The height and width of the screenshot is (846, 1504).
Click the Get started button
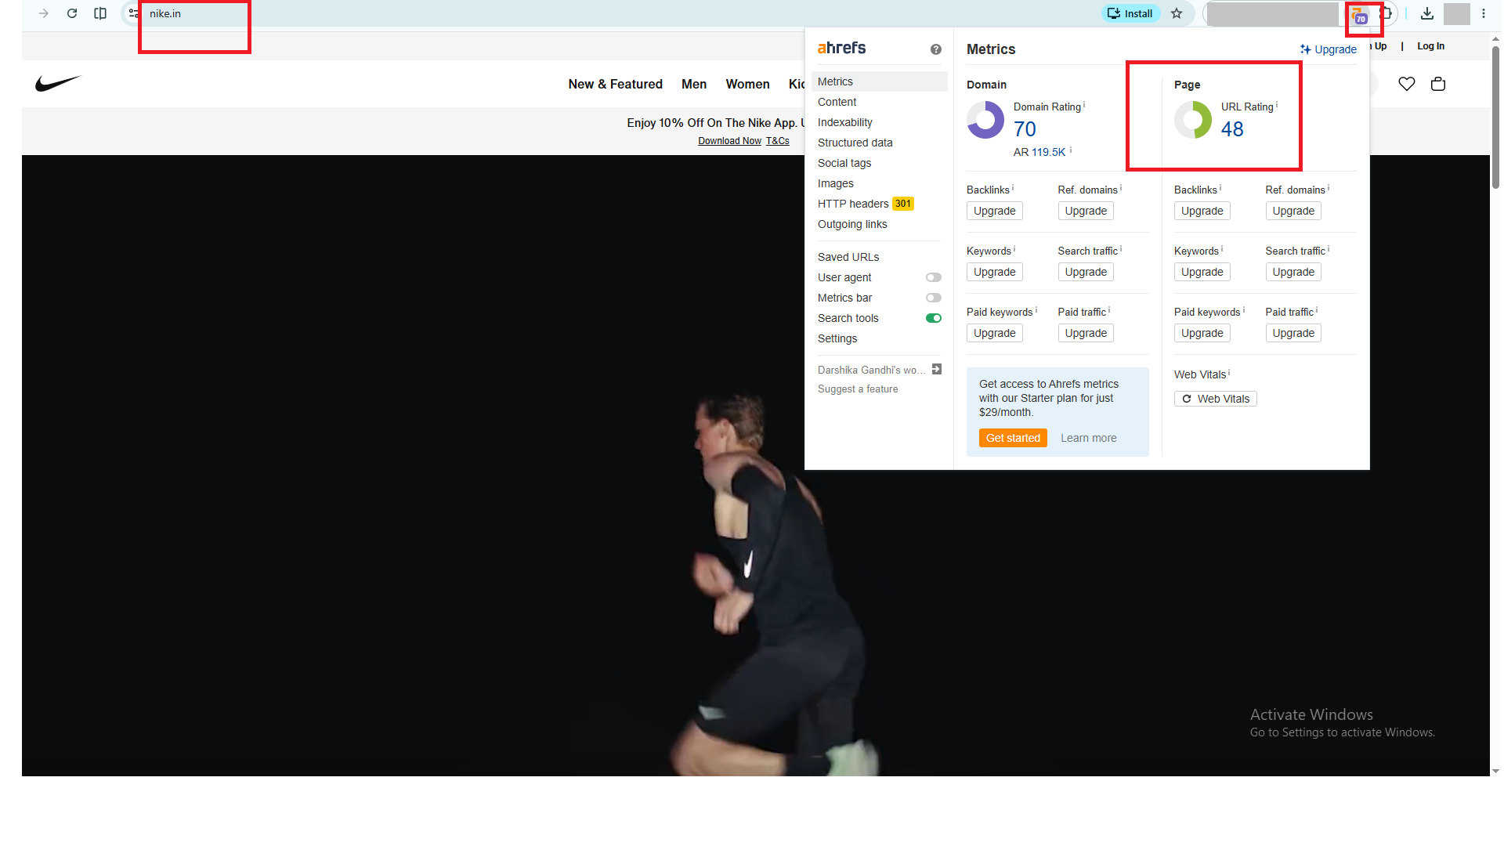pos(1013,438)
